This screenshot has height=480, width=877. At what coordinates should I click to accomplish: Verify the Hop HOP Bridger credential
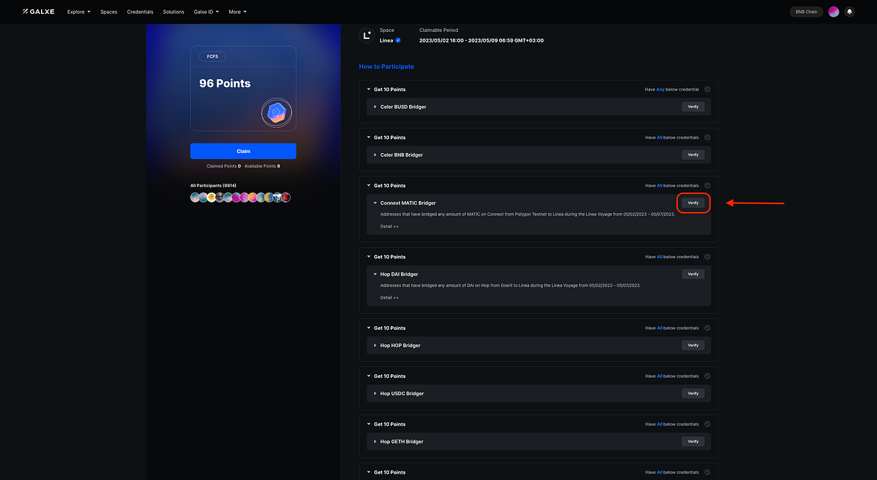coord(693,345)
